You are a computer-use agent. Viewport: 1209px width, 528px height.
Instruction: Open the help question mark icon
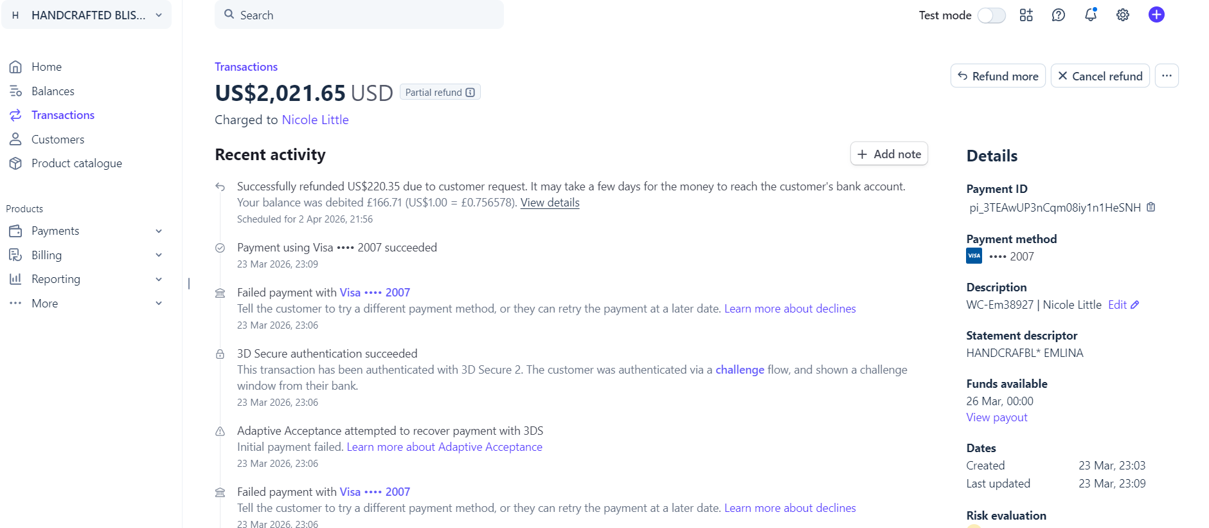pyautogui.click(x=1058, y=15)
